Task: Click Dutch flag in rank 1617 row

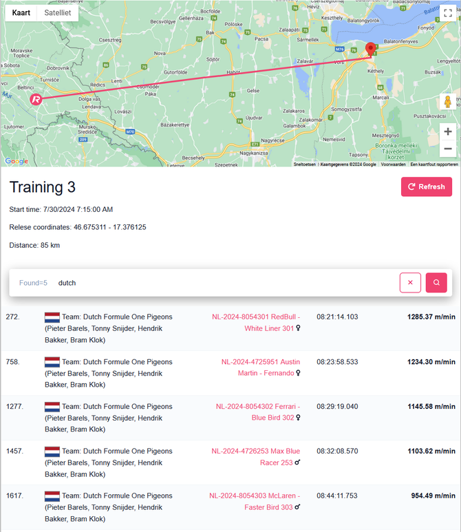Action: tap(52, 496)
